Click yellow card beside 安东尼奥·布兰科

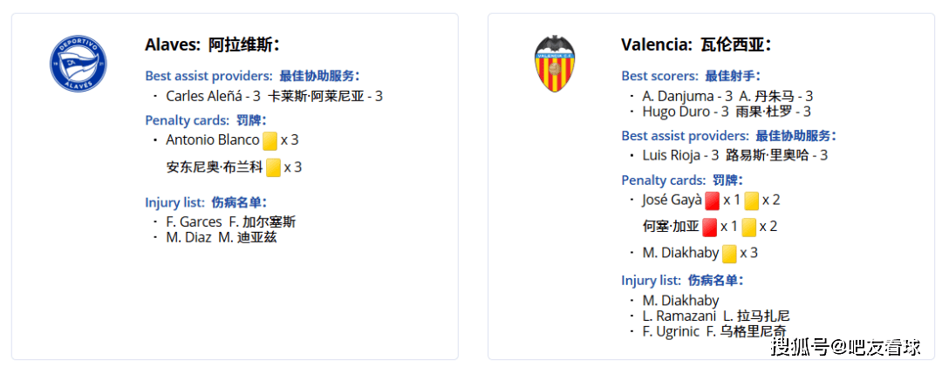(273, 167)
